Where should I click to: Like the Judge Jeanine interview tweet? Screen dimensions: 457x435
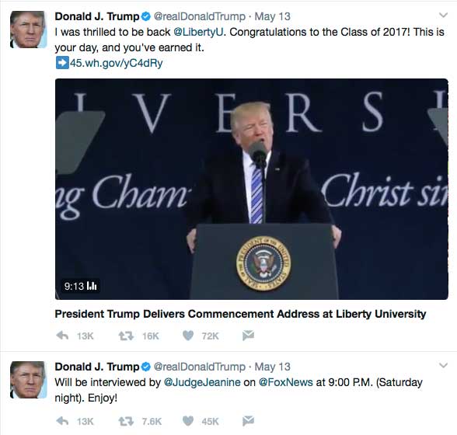click(x=188, y=421)
